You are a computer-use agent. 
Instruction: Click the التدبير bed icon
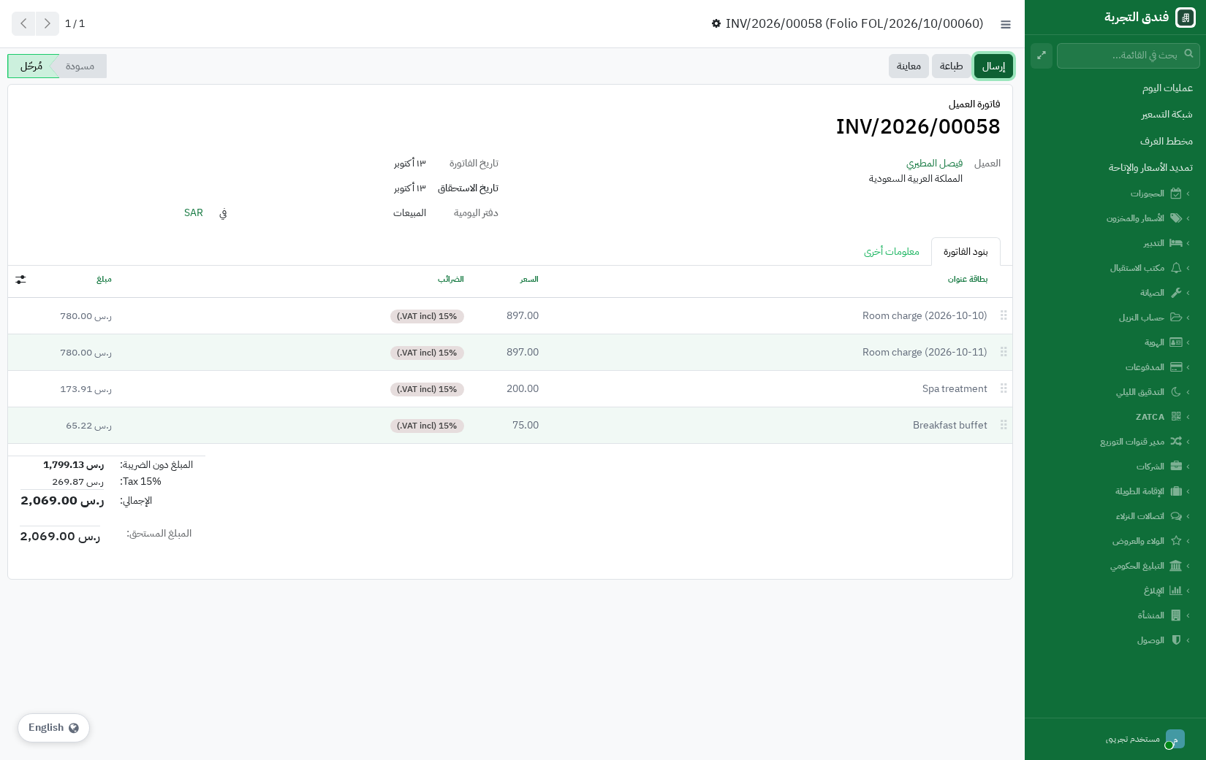(x=1176, y=243)
